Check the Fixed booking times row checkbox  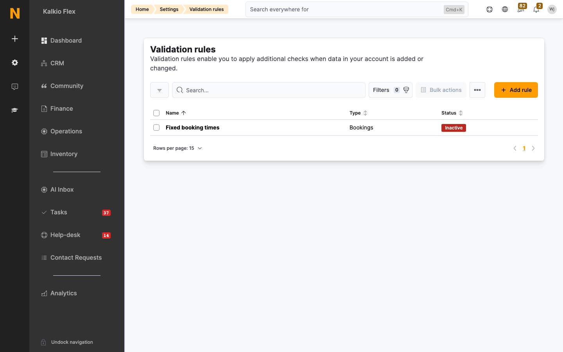pos(156,128)
